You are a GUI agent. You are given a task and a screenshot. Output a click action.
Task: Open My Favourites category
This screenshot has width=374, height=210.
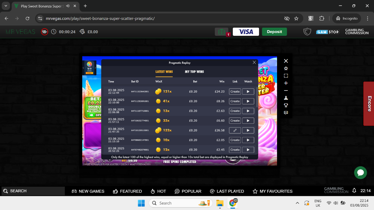272,191
